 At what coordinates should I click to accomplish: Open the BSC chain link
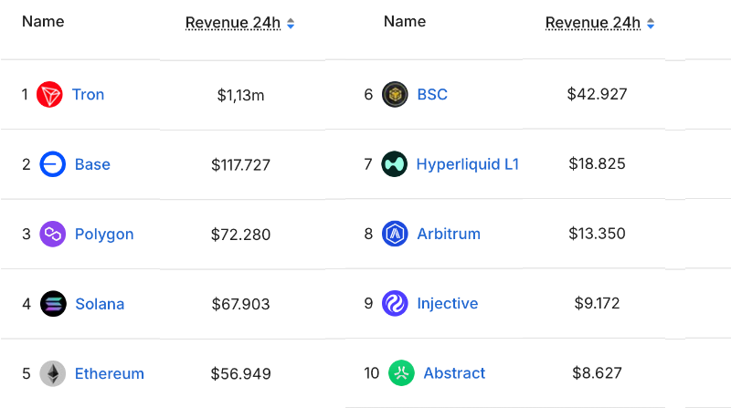pos(432,95)
